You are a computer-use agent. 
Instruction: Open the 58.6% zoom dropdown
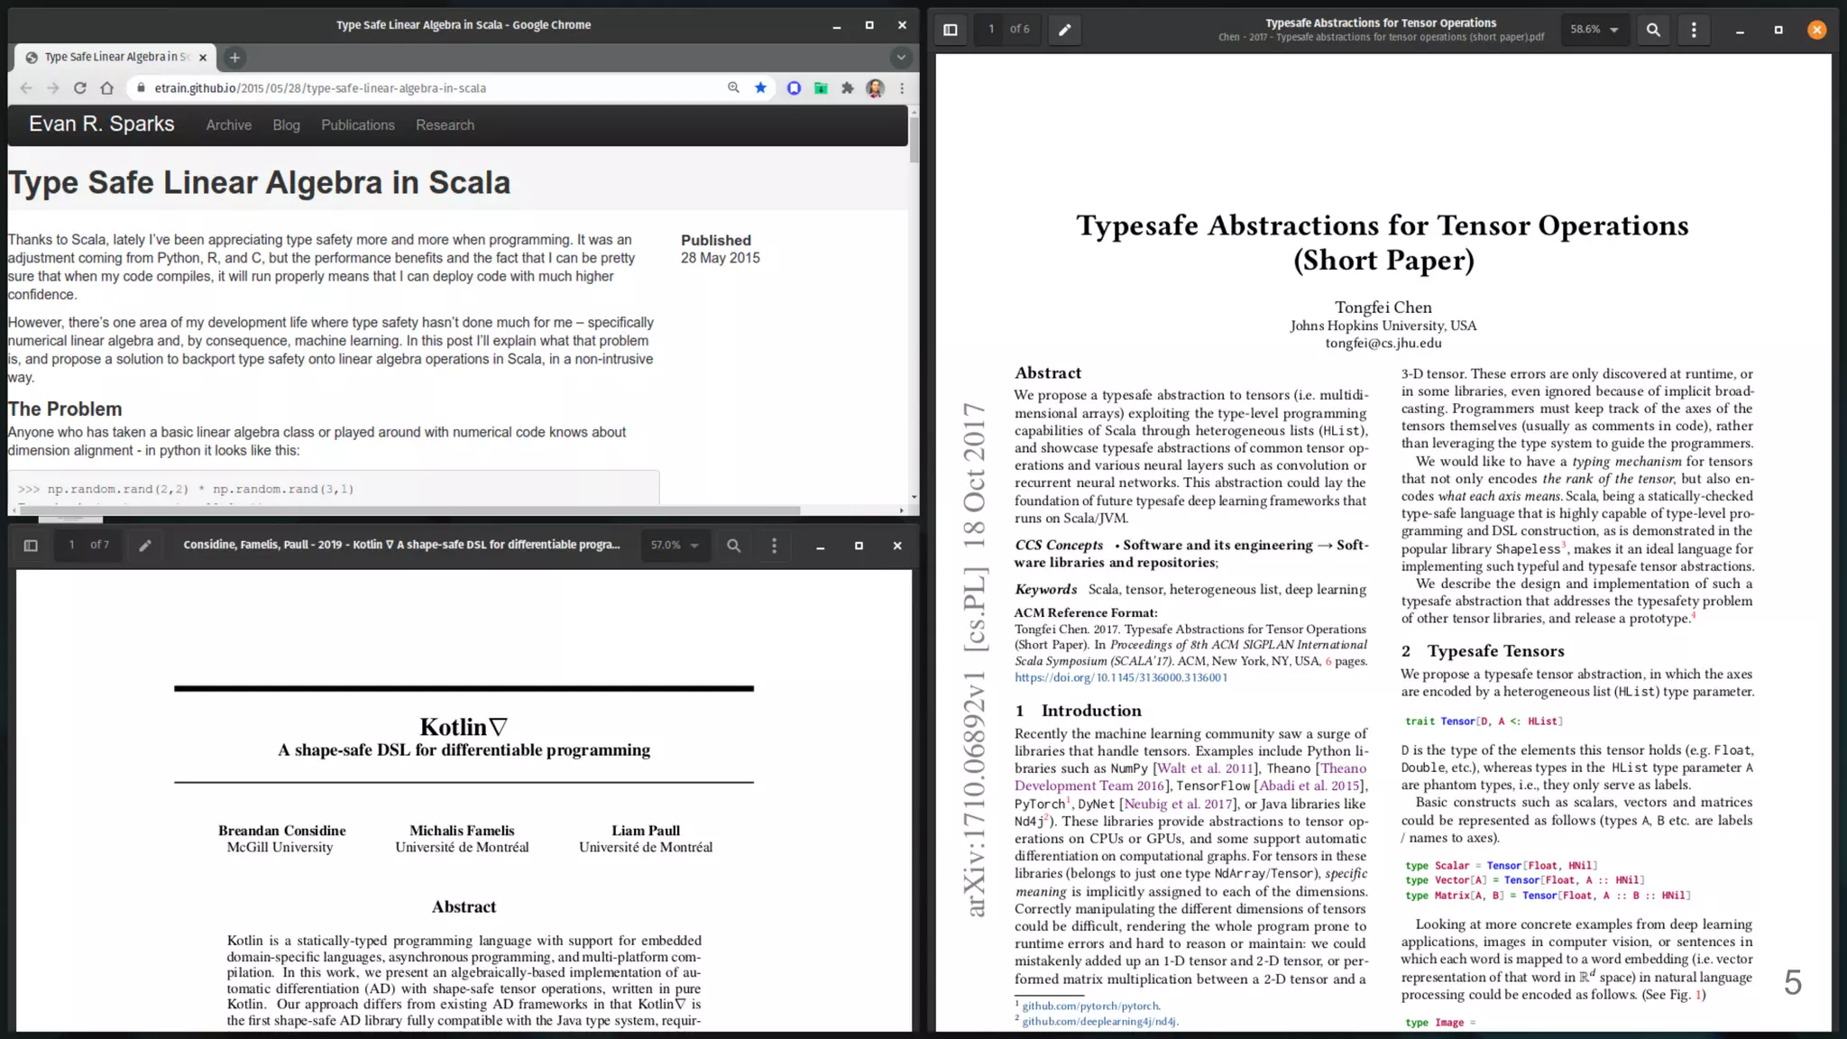[1594, 30]
